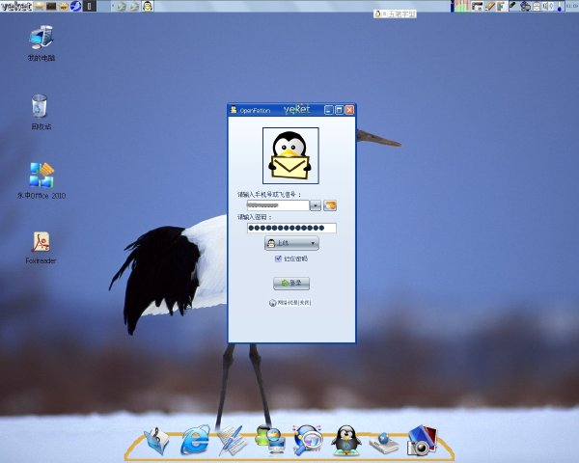Screen dimensions: 579x463
Task: Click the dark pager square in top panel
Action: (90, 7)
